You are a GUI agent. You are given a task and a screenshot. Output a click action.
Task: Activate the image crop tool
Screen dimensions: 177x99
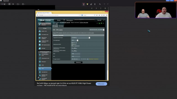[x=100, y=4]
